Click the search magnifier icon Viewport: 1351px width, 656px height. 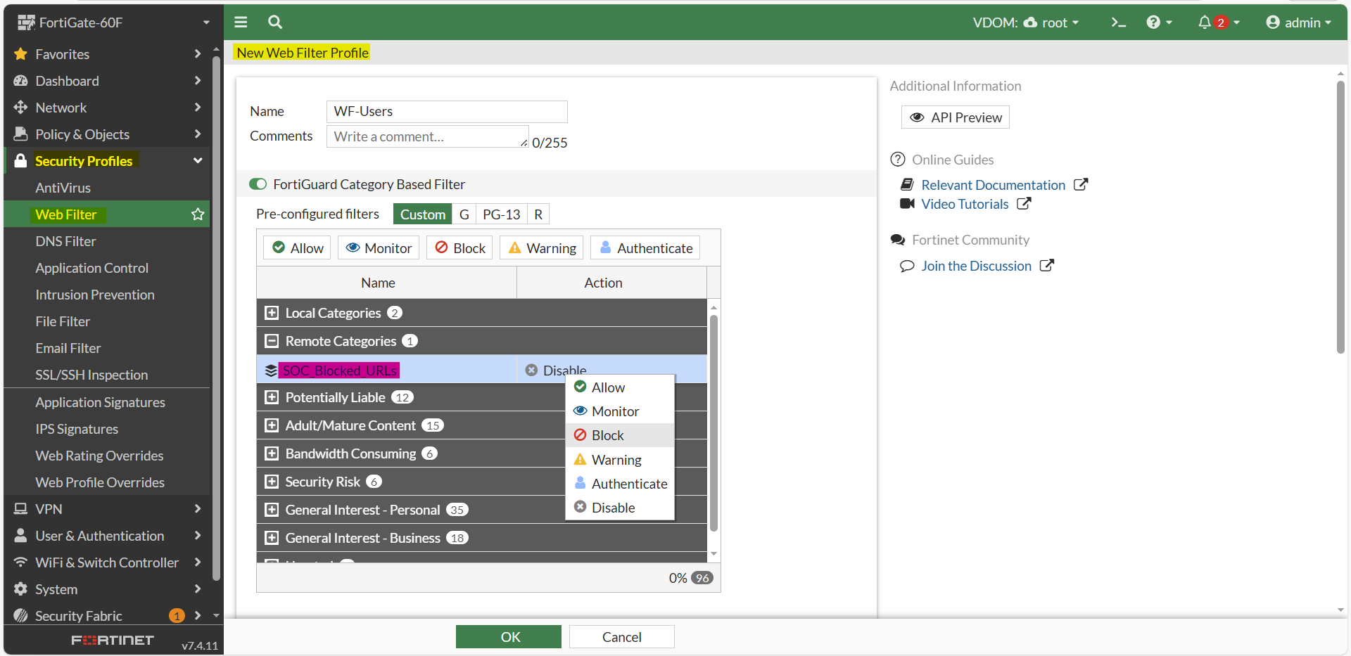click(x=275, y=22)
